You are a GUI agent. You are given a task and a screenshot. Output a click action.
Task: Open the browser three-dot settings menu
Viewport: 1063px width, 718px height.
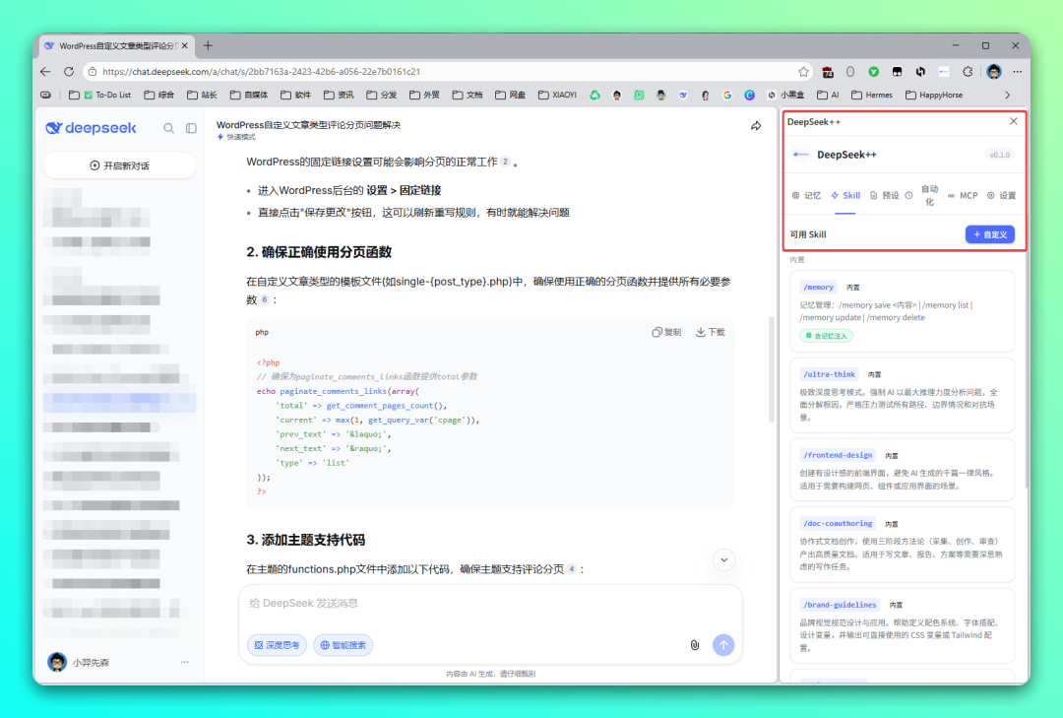point(1017,71)
